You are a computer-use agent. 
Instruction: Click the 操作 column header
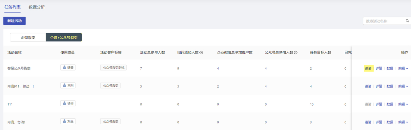click(x=405, y=53)
